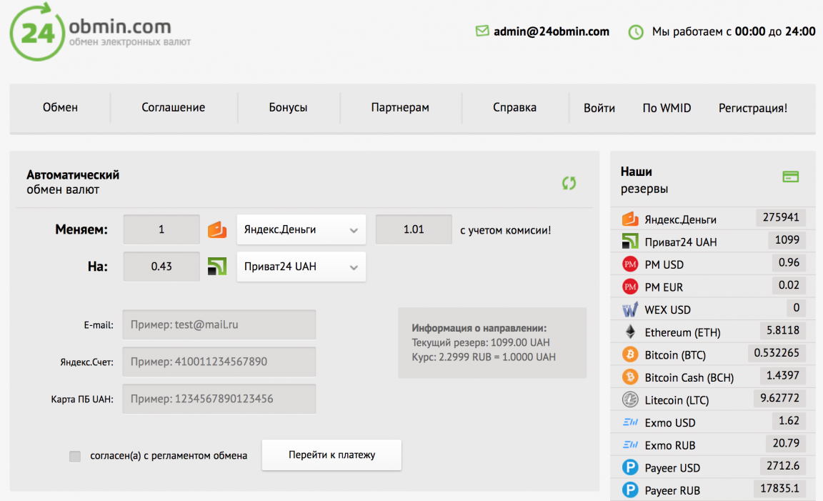
Task: Click the Приват24 UAH reserve value 1099
Action: click(787, 239)
